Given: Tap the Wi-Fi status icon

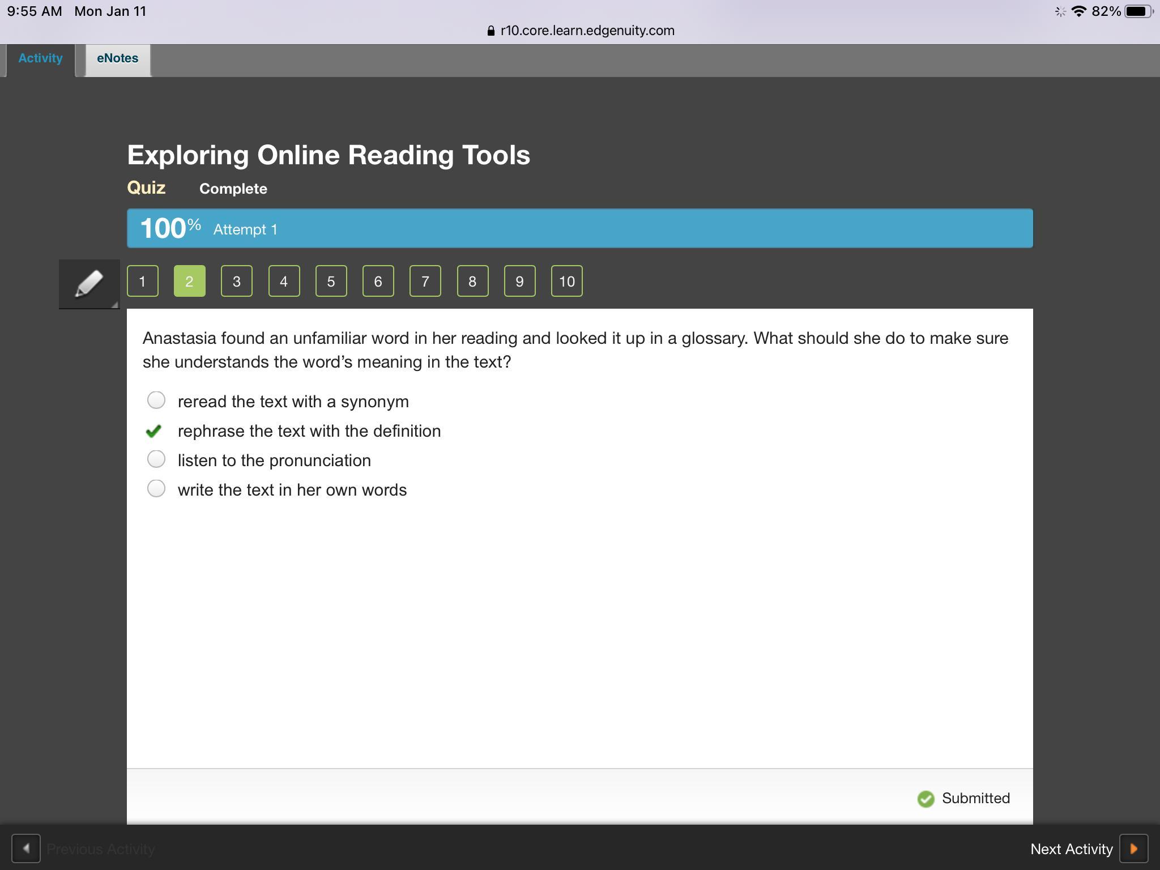Looking at the screenshot, I should point(1078,11).
